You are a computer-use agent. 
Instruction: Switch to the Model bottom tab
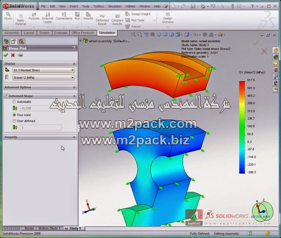click(x=29, y=228)
